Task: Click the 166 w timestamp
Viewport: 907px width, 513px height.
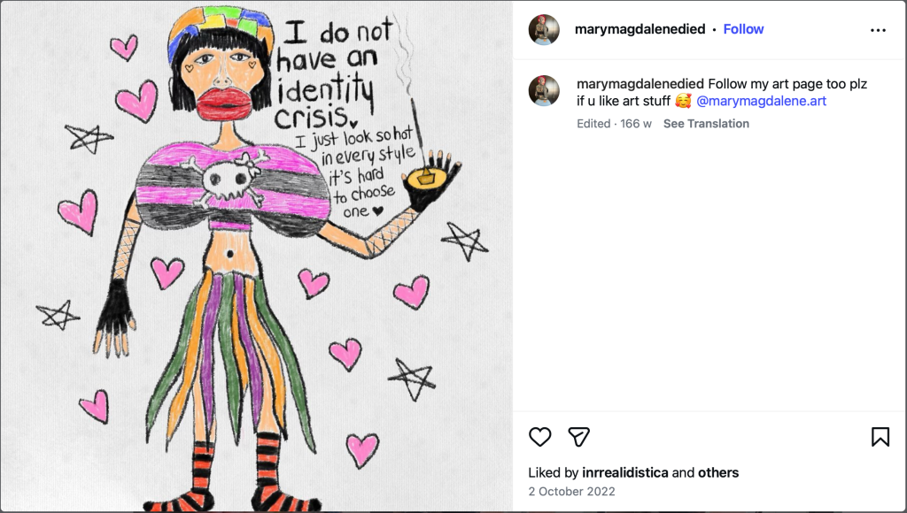Action: (636, 124)
